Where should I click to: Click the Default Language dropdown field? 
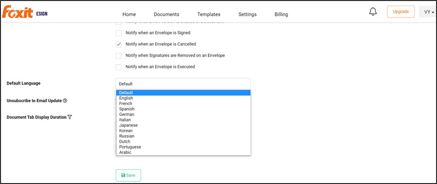pos(183,84)
